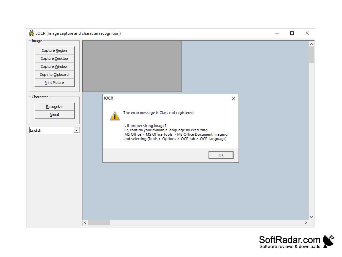Close the JOCR main window
Viewport: 342px width, 257px height.
point(307,33)
